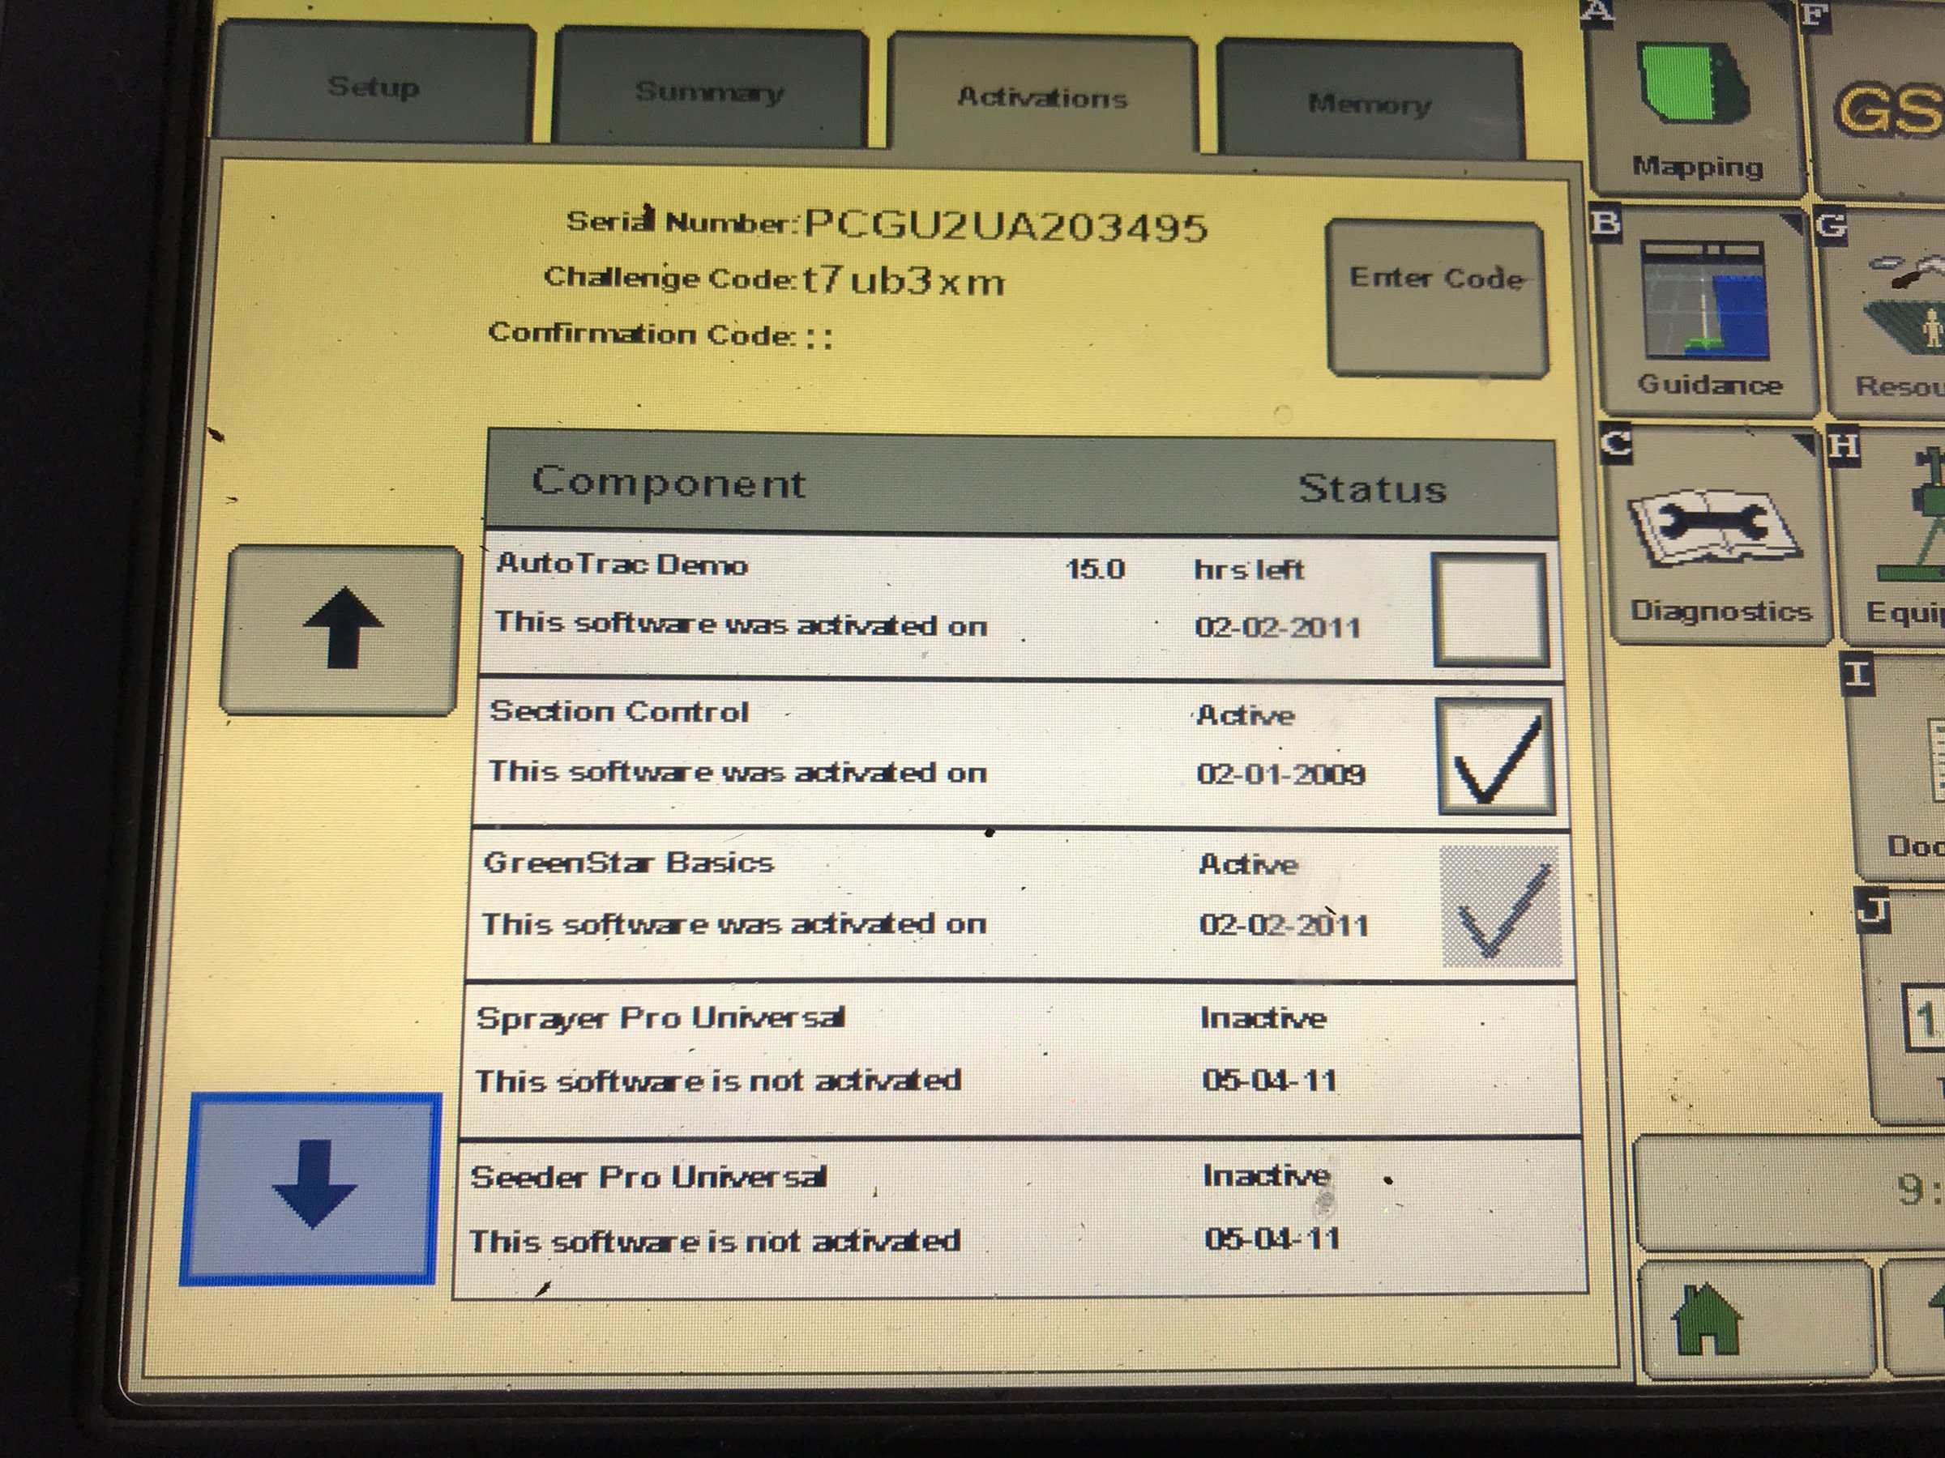Click GreenStar Basics Active status
This screenshot has height=1458, width=1945.
[x=1249, y=865]
